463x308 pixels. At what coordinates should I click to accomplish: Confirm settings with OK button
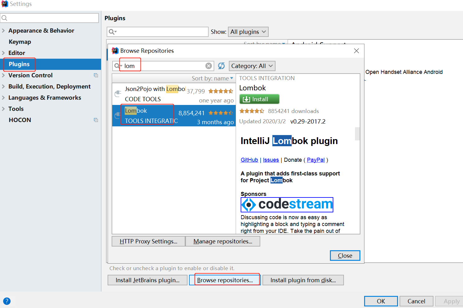pos(381,301)
